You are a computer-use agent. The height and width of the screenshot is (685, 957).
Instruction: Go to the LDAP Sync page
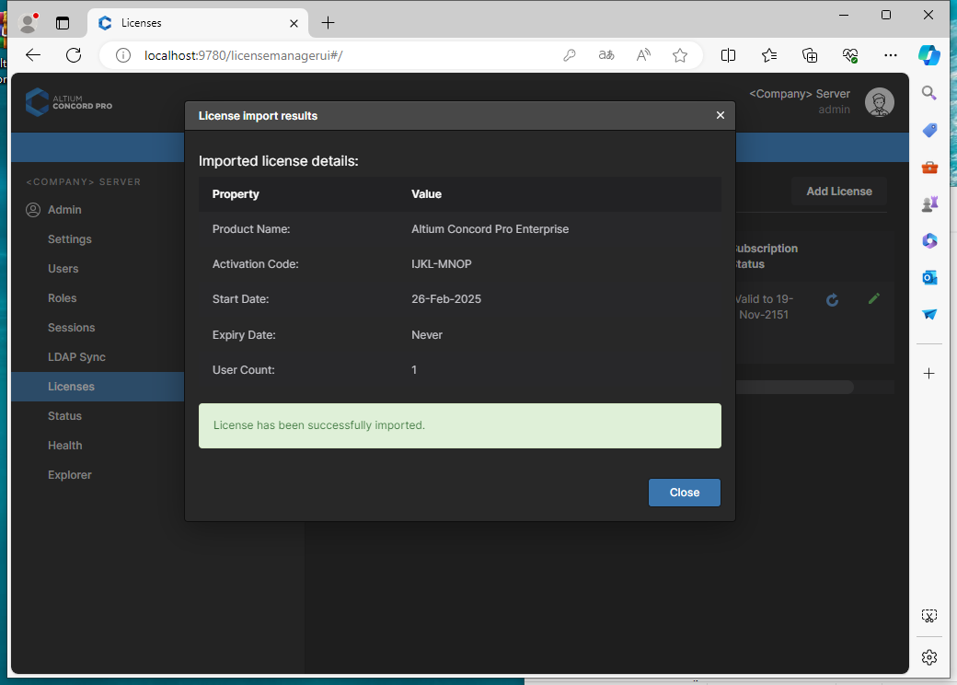[76, 357]
